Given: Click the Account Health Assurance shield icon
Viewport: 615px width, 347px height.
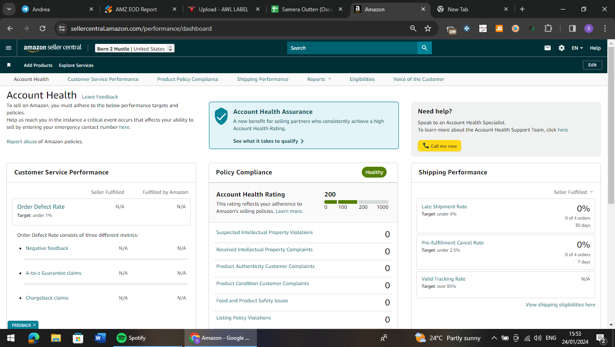Looking at the screenshot, I should (x=221, y=116).
